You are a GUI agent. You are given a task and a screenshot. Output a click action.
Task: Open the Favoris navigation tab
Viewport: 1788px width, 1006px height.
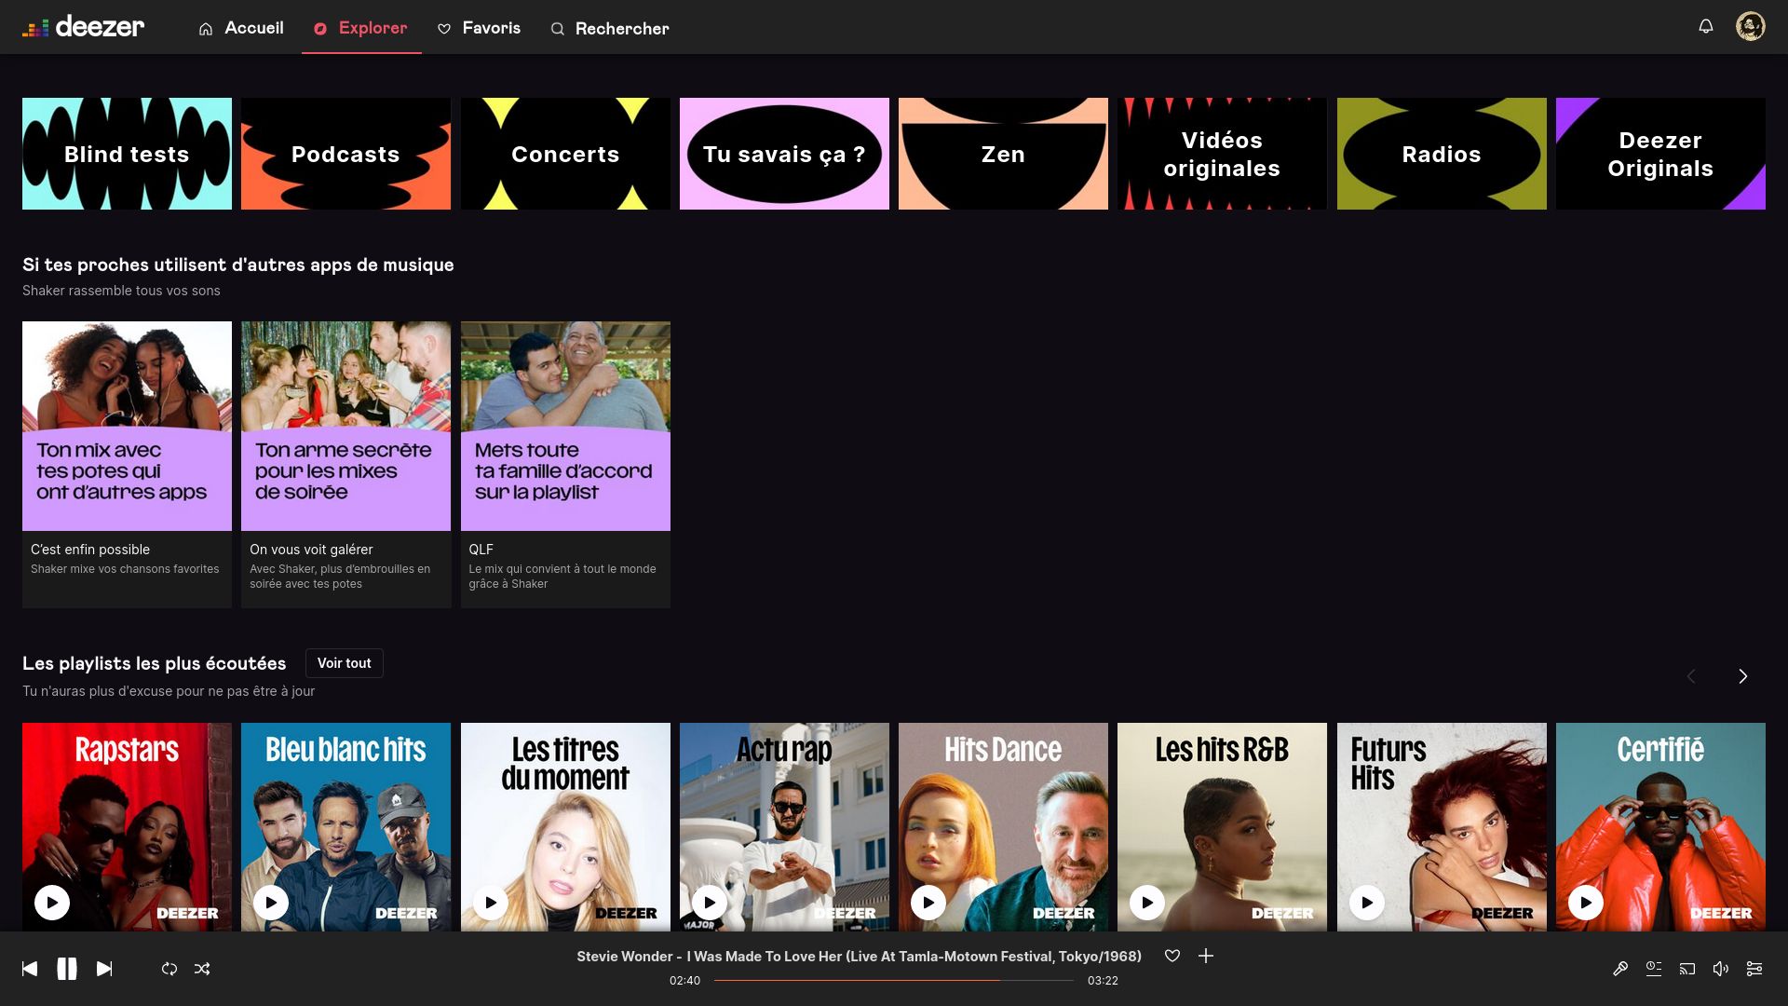pos(479,27)
